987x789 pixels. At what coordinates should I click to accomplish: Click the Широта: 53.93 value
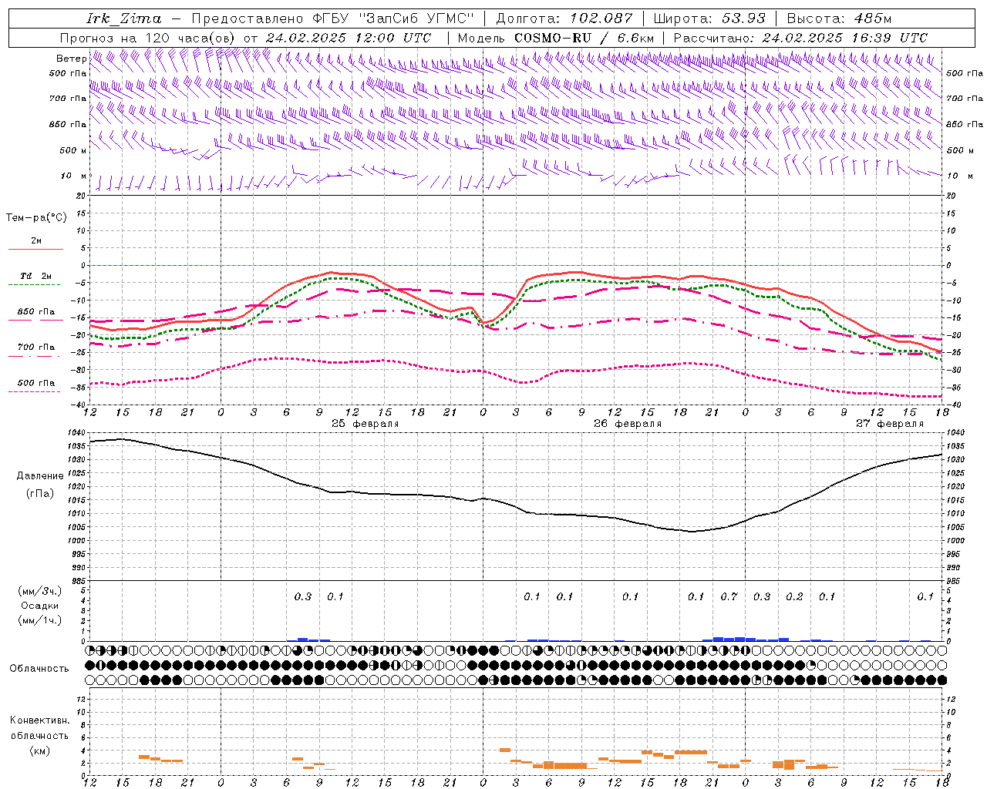pyautogui.click(x=709, y=18)
